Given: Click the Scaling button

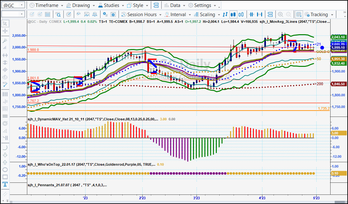Looking at the screenshot, I should pos(205,15).
